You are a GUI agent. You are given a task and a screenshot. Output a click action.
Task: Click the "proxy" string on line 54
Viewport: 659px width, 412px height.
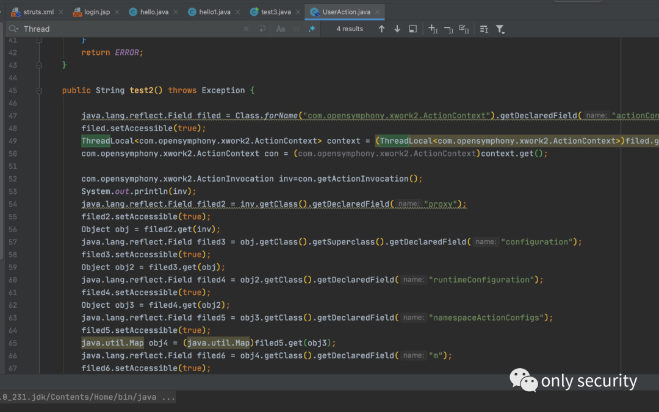tap(440, 204)
